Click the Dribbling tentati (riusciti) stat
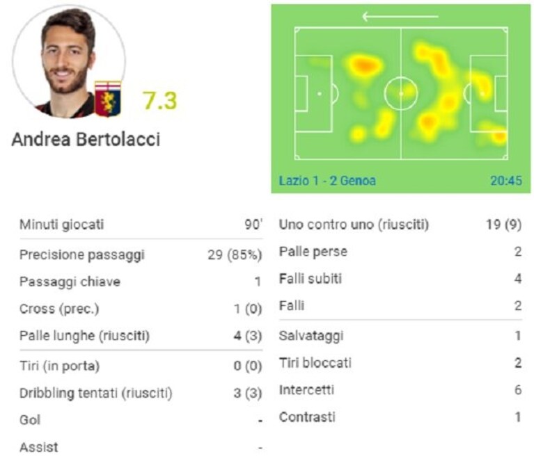 point(141,394)
